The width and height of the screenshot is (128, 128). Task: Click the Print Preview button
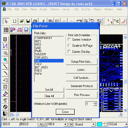pyautogui.click(x=82, y=95)
